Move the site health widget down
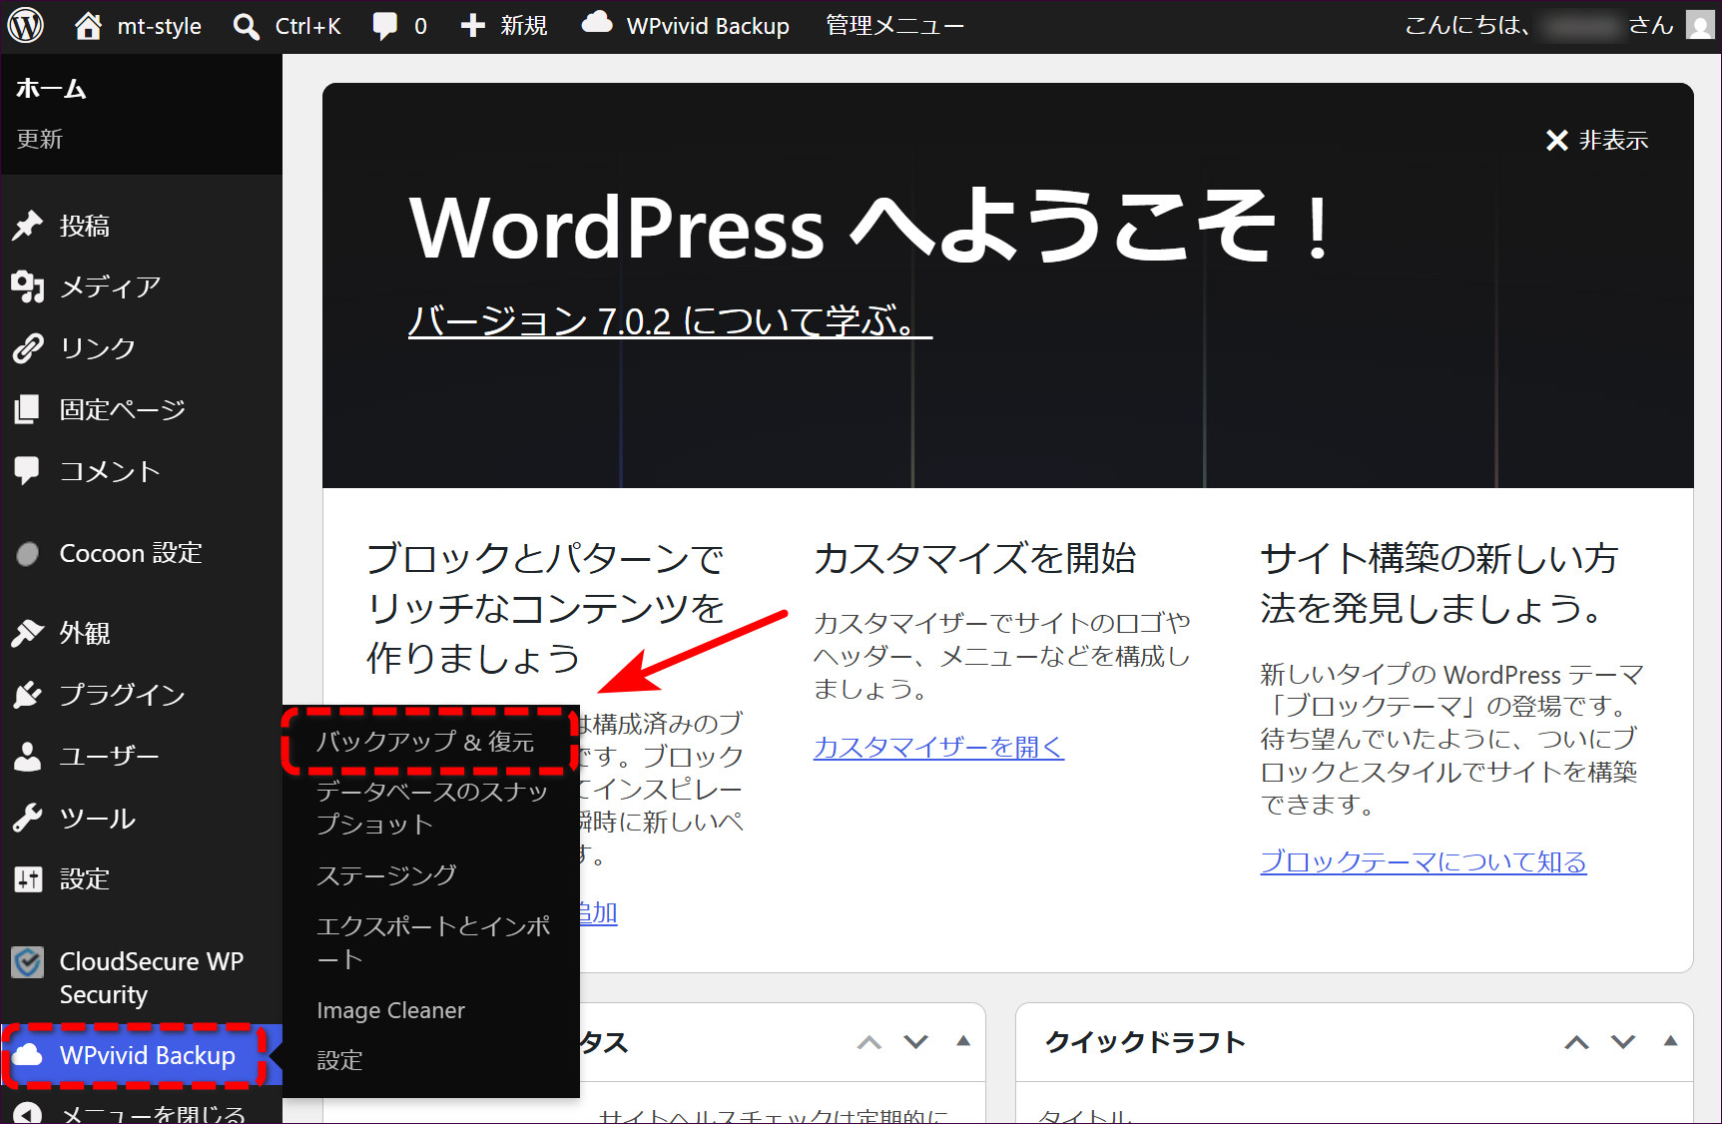The height and width of the screenshot is (1124, 1722). pos(916,1042)
